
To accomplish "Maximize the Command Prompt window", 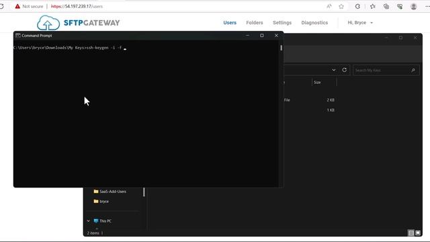I will [262, 36].
